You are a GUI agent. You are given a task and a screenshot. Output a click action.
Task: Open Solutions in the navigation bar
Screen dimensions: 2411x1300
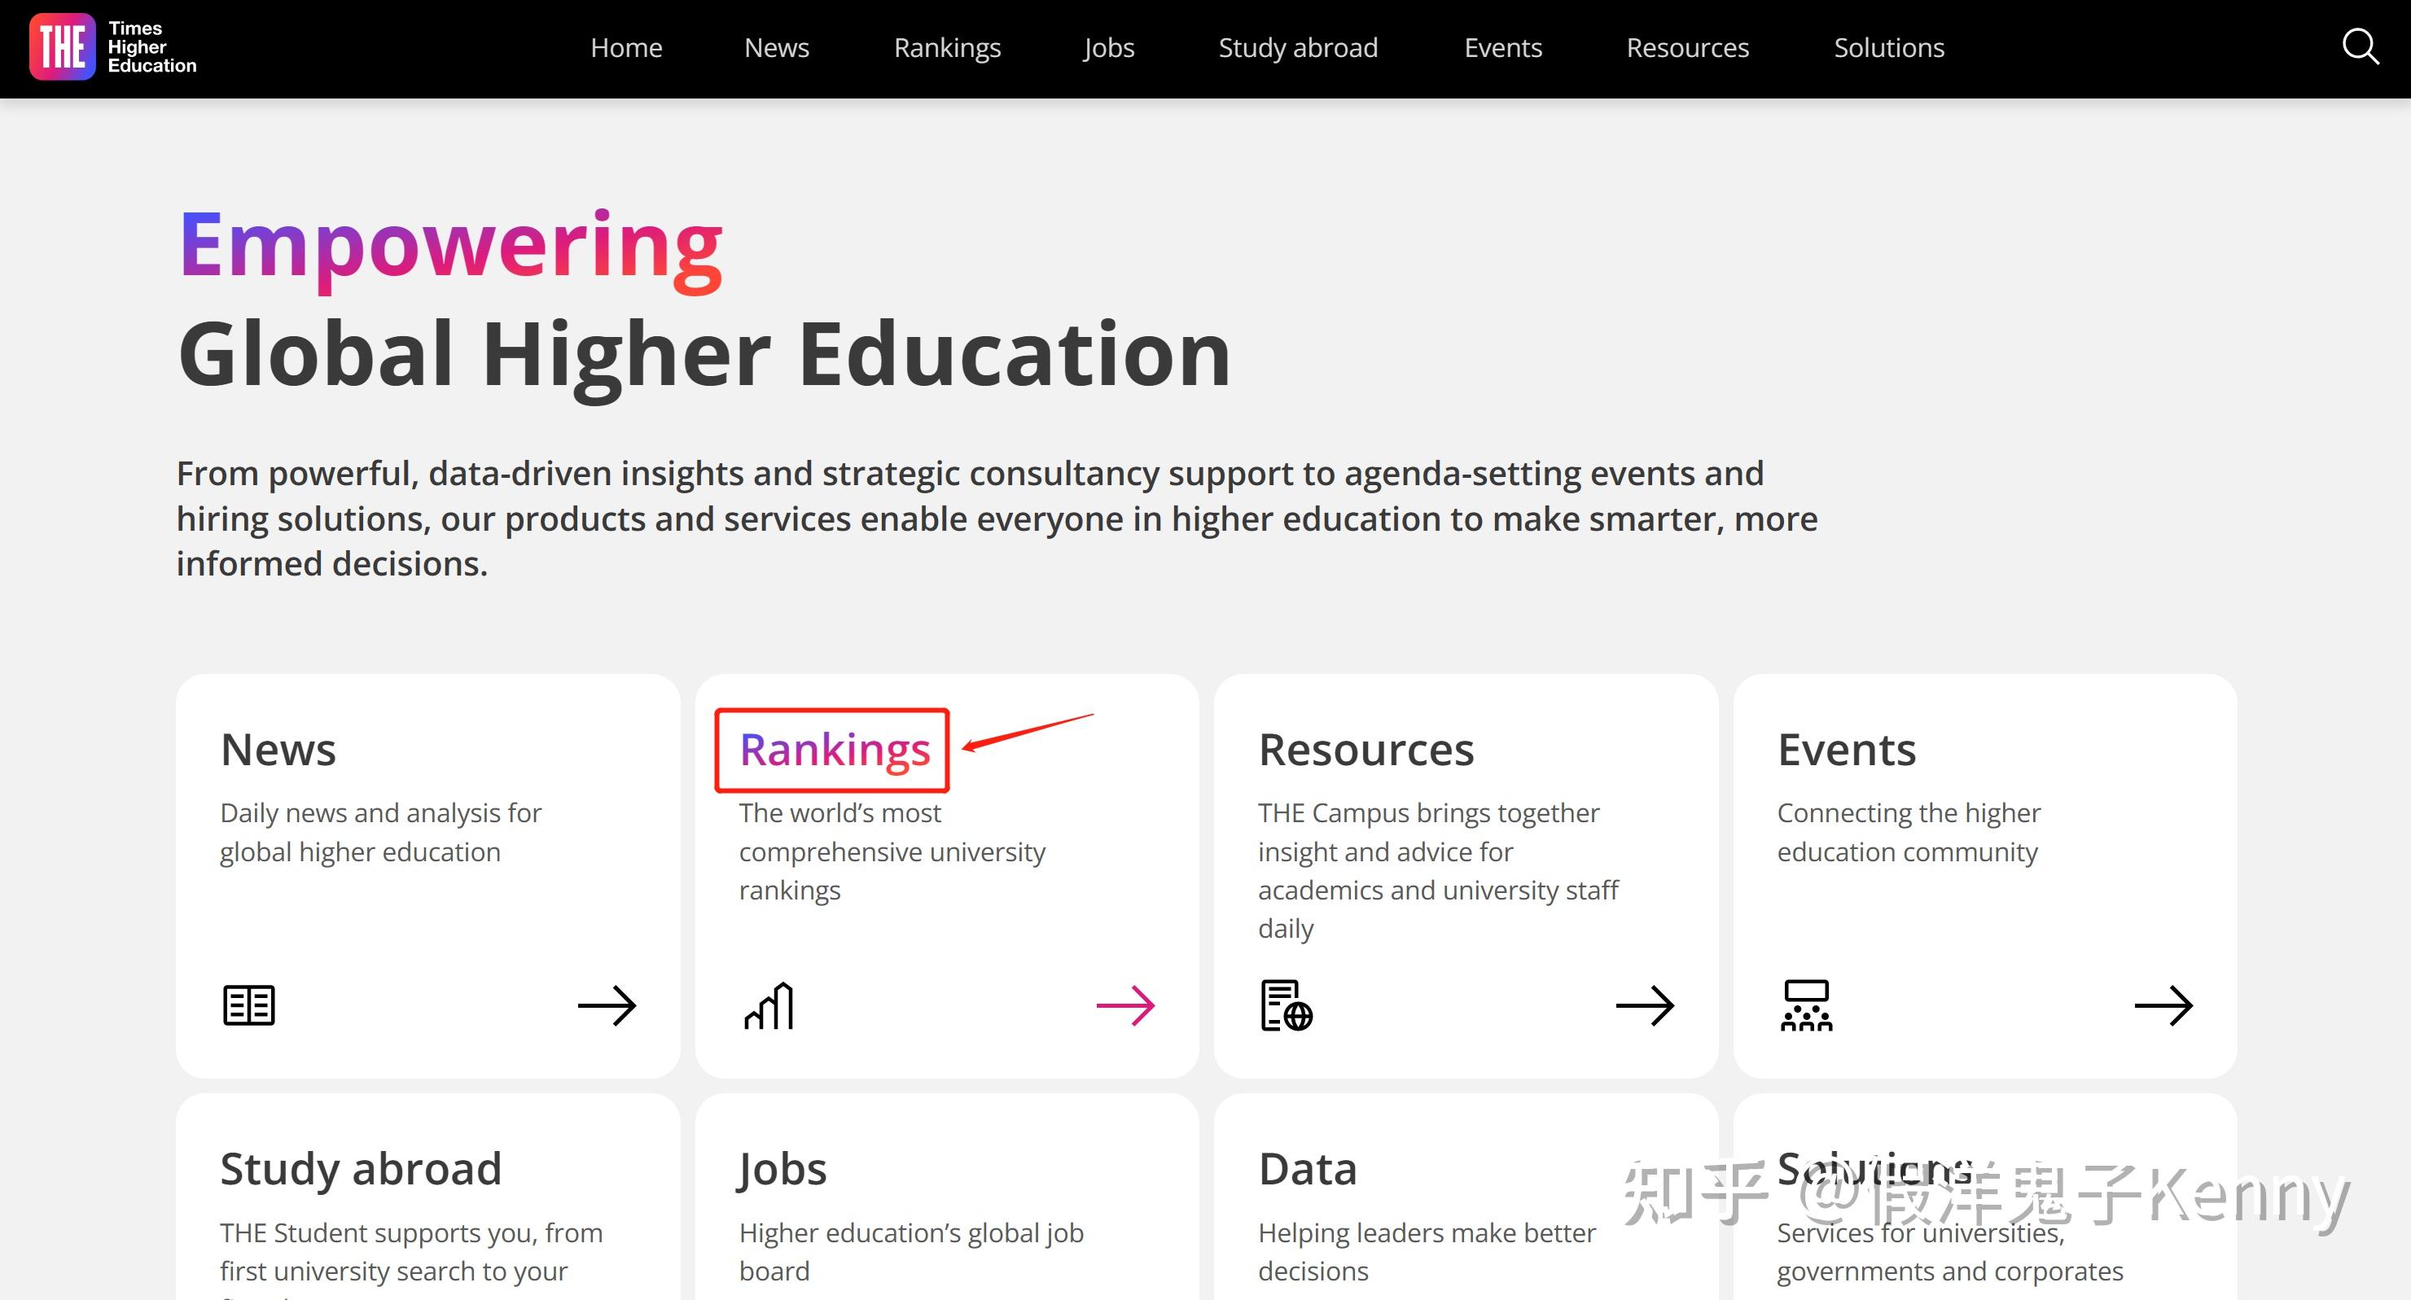[1889, 48]
